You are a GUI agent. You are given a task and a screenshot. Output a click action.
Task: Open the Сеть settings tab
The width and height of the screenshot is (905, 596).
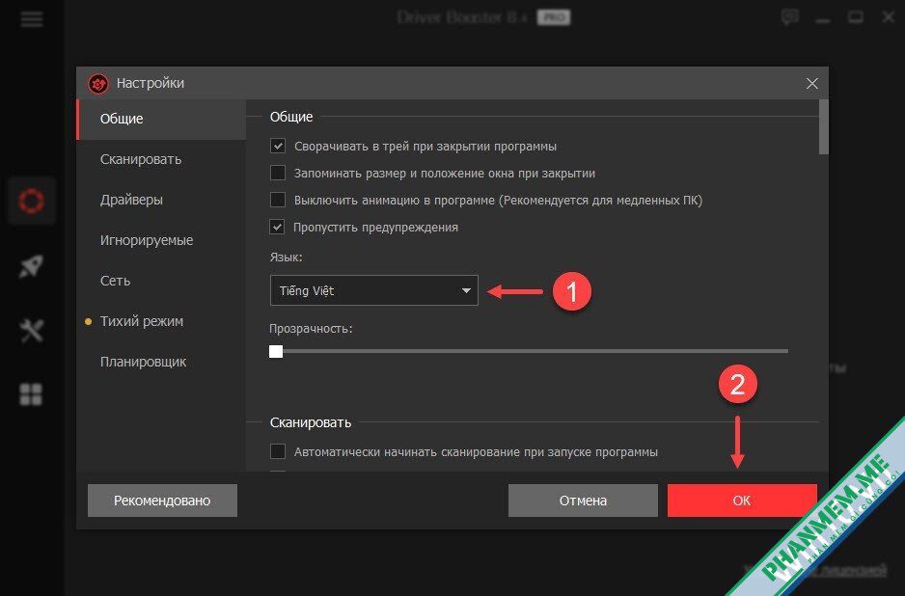(x=162, y=281)
